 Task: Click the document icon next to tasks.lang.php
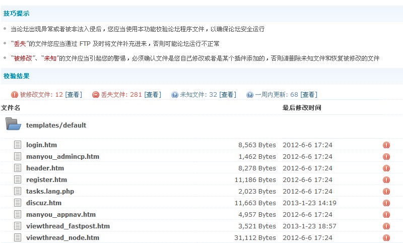click(x=18, y=192)
